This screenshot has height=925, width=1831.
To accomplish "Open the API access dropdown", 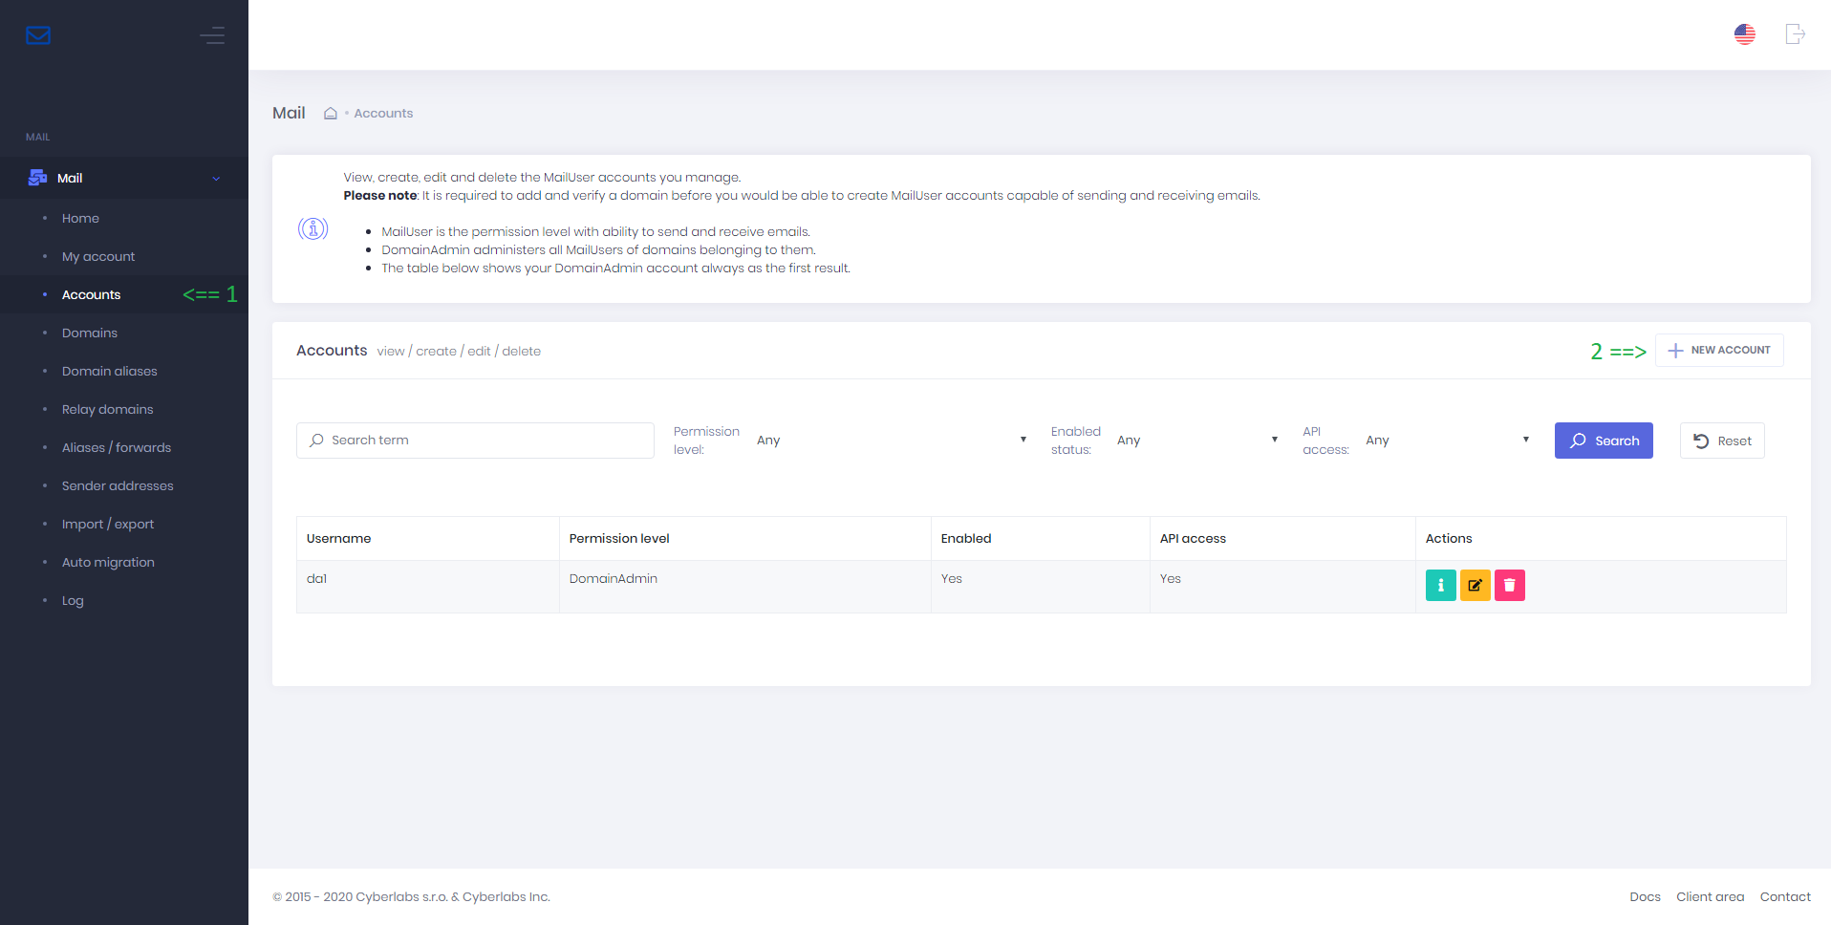I will click(x=1447, y=441).
